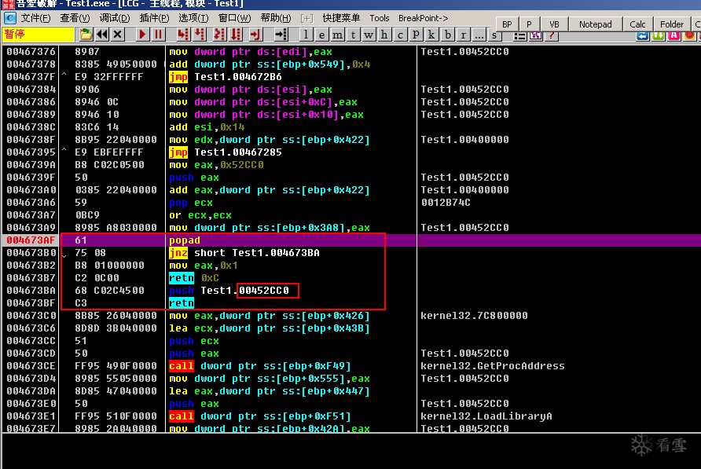Image resolution: width=701 pixels, height=469 pixels.
Task: Click the red Run play icon
Action: (x=142, y=35)
